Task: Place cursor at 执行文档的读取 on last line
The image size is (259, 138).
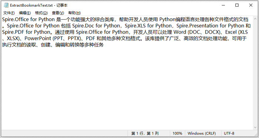Action: click(x=19, y=45)
